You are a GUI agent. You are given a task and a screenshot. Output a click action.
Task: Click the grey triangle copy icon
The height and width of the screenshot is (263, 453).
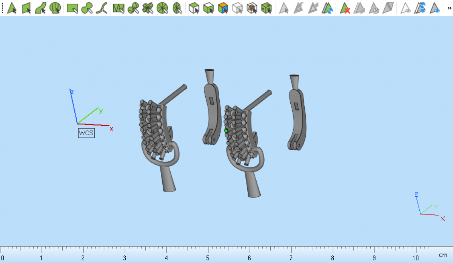(374, 8)
